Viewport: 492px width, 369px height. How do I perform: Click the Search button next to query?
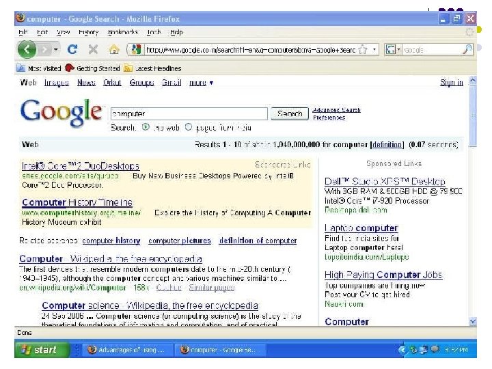[290, 113]
